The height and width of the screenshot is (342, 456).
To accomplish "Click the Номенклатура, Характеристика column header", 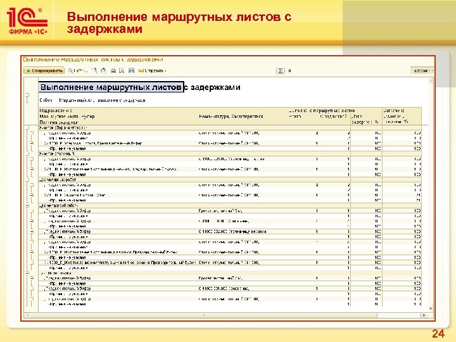I will point(231,117).
